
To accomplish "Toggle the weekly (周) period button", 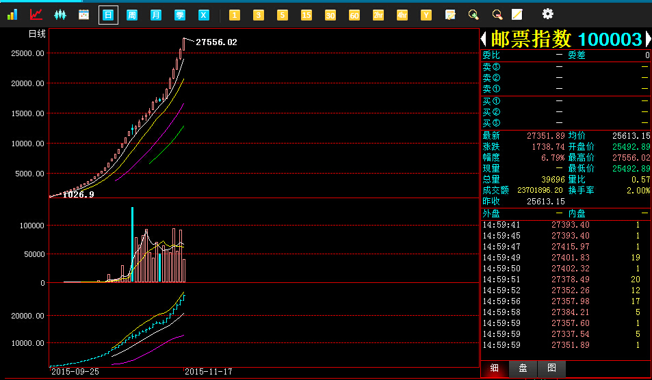I will tap(132, 14).
